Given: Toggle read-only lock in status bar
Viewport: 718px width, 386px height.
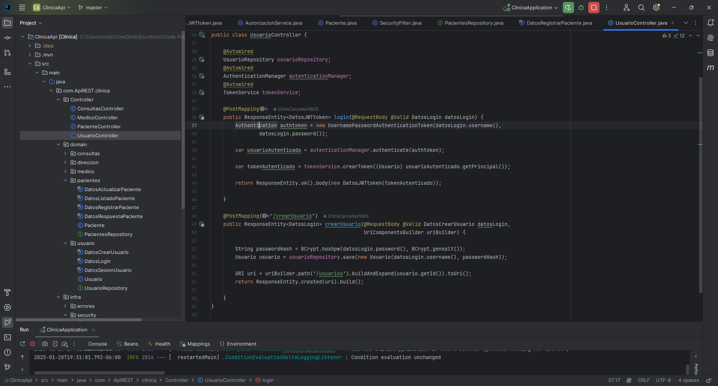Looking at the screenshot, I should pyautogui.click(x=709, y=380).
